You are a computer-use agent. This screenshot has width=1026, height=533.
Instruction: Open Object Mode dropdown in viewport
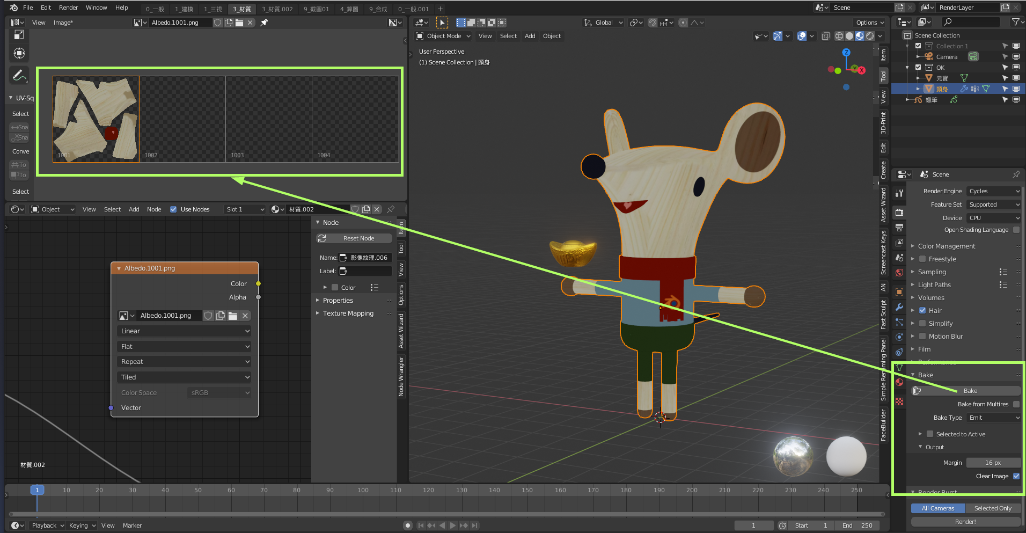tap(443, 36)
